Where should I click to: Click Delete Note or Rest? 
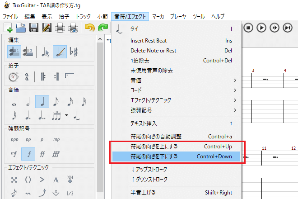click(153, 50)
